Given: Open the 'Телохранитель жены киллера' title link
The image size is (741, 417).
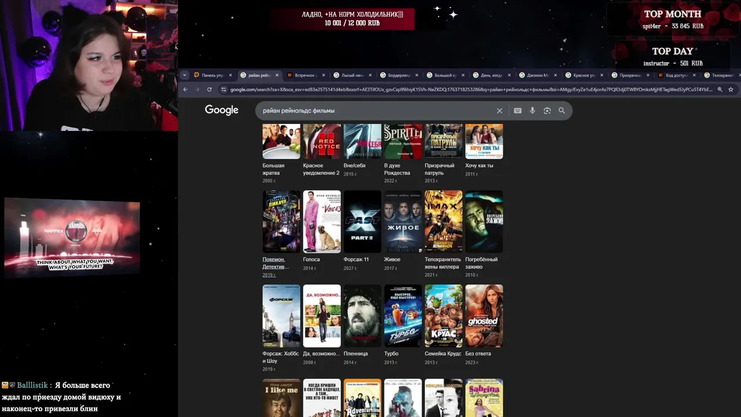Looking at the screenshot, I should (443, 263).
